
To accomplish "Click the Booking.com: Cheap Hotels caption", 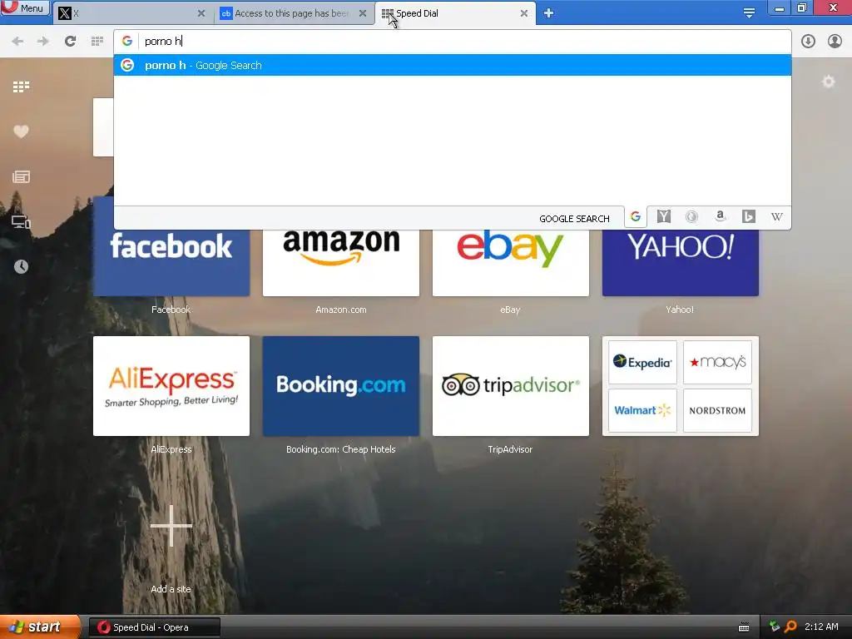I will [x=340, y=449].
